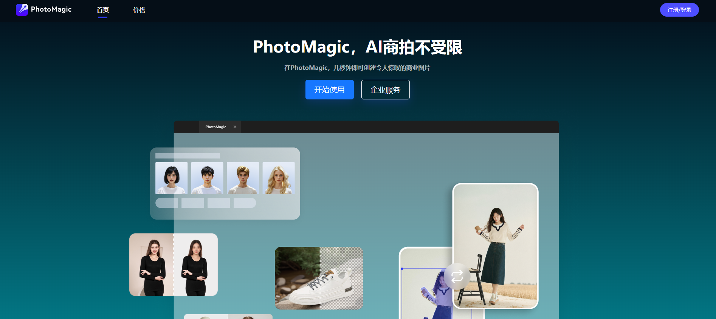The image size is (716, 319).
Task: Select the brown-haired man model thumbnail
Action: click(243, 178)
